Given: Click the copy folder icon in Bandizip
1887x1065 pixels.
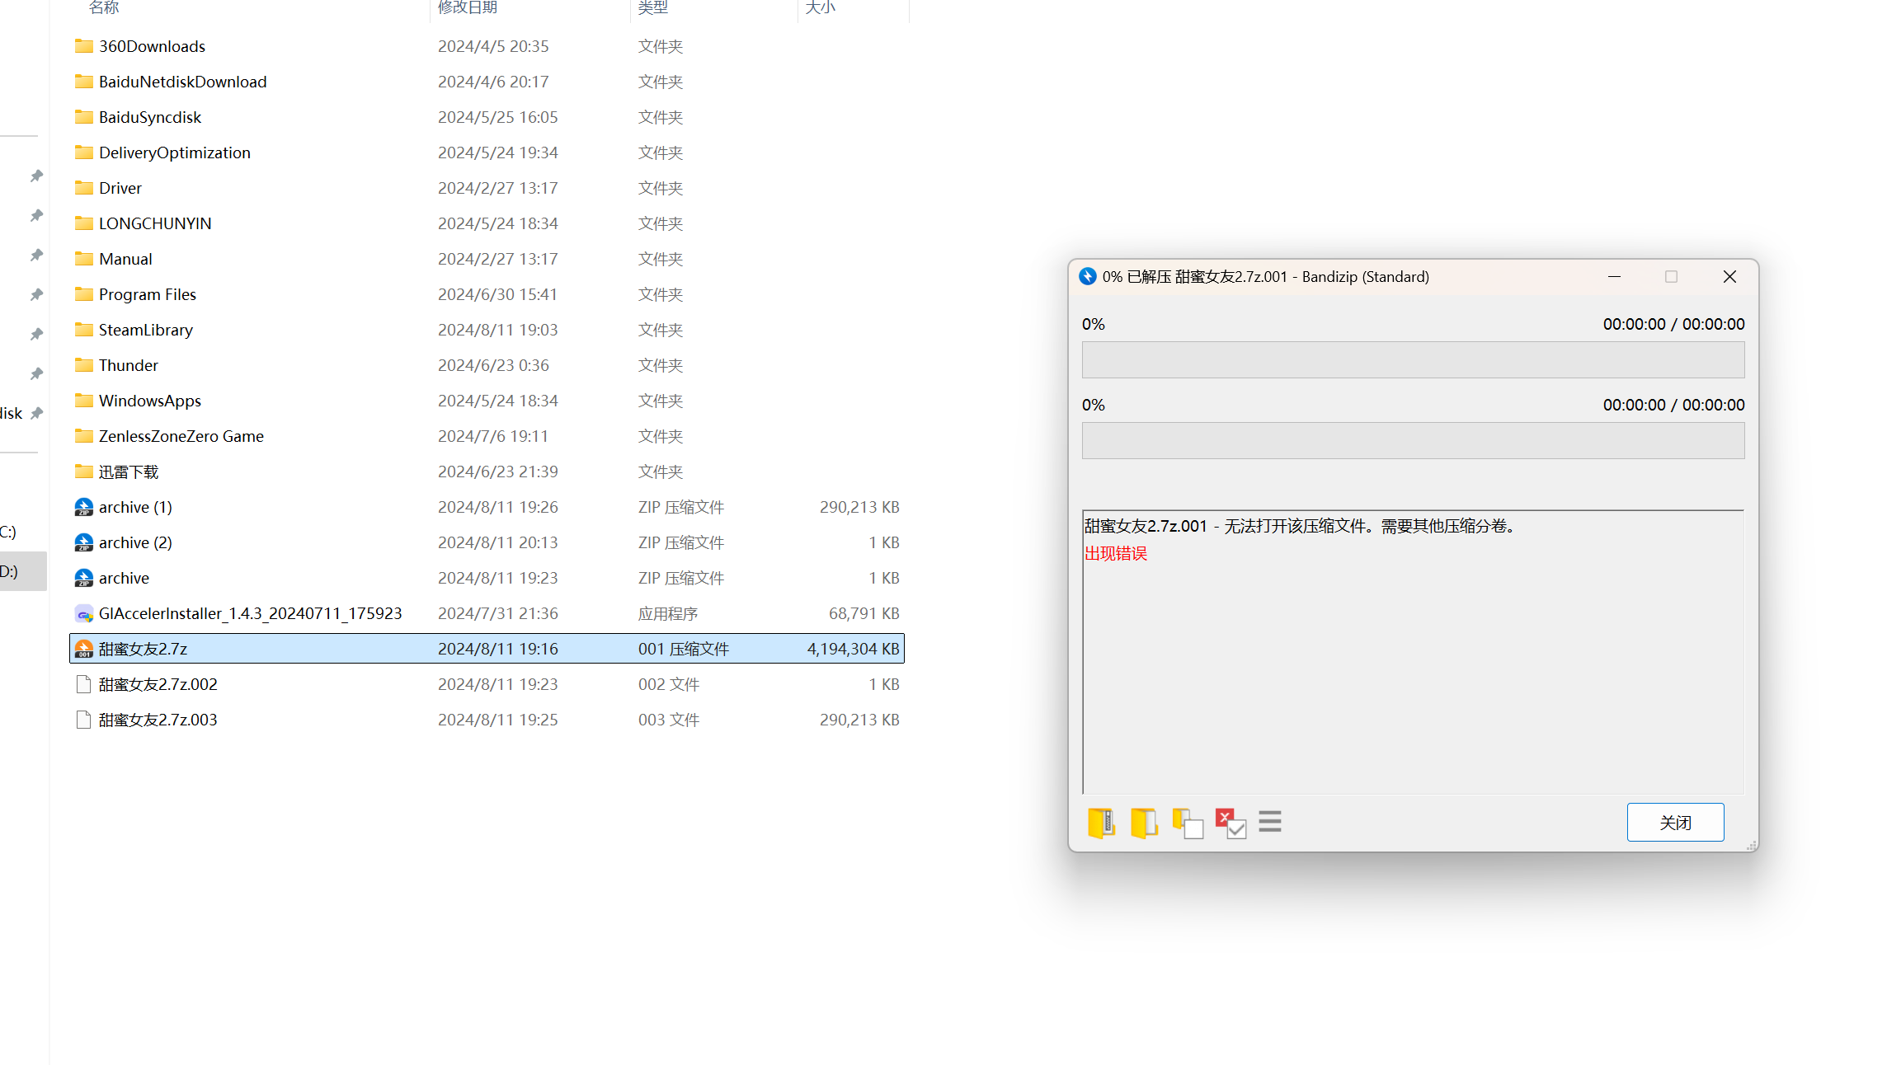Looking at the screenshot, I should [1188, 823].
